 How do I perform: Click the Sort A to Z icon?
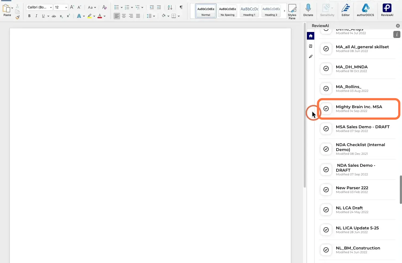click(170, 7)
